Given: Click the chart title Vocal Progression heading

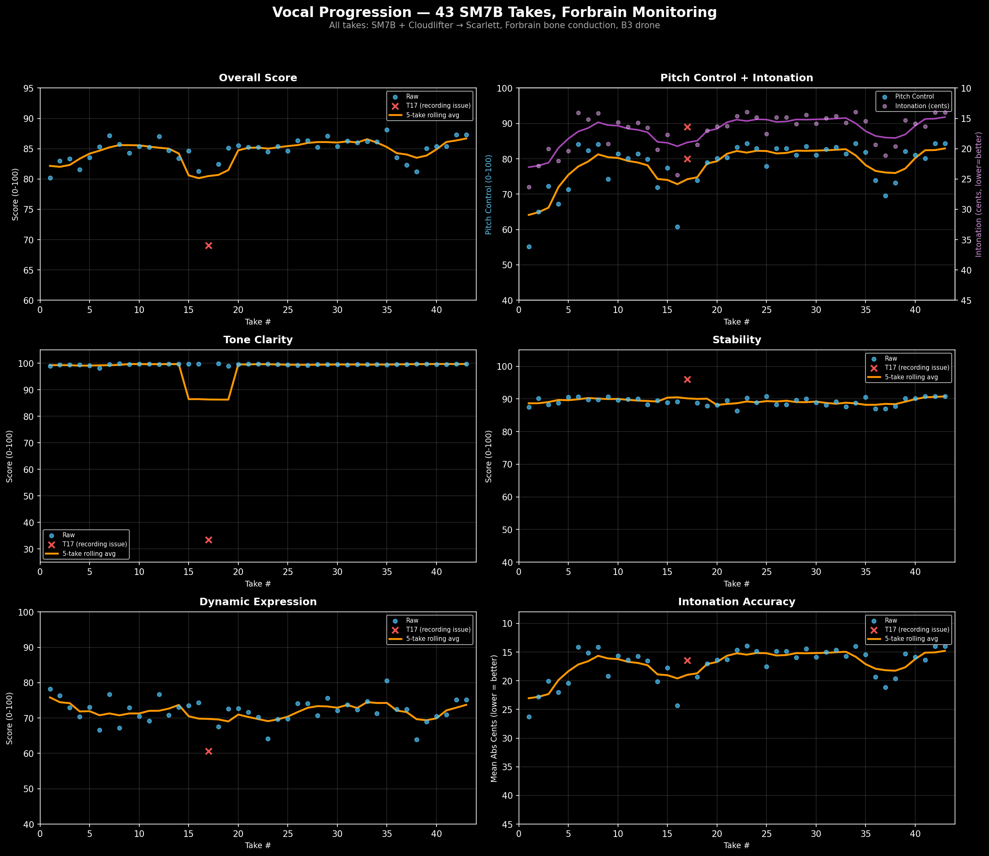Looking at the screenshot, I should pyautogui.click(x=494, y=12).
